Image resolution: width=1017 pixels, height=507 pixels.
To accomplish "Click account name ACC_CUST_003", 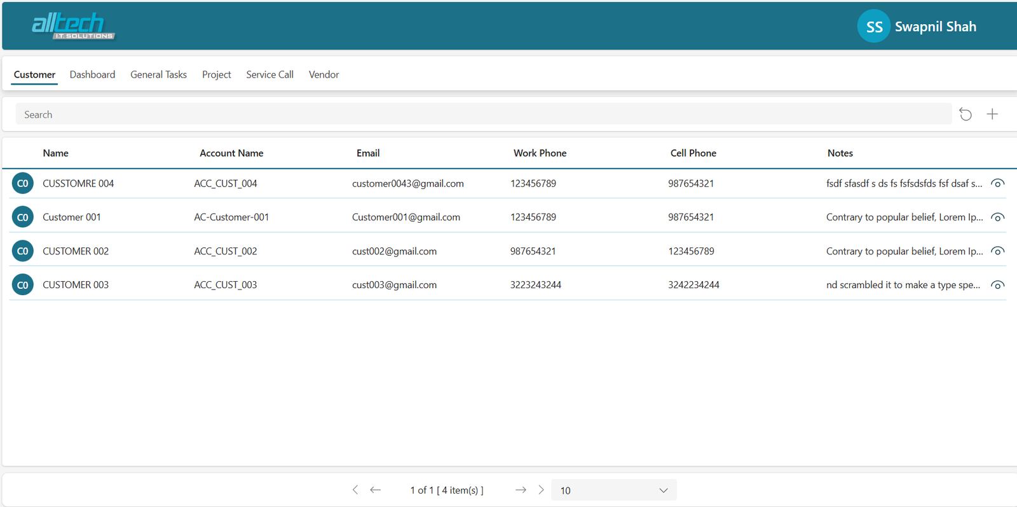I will click(x=226, y=285).
